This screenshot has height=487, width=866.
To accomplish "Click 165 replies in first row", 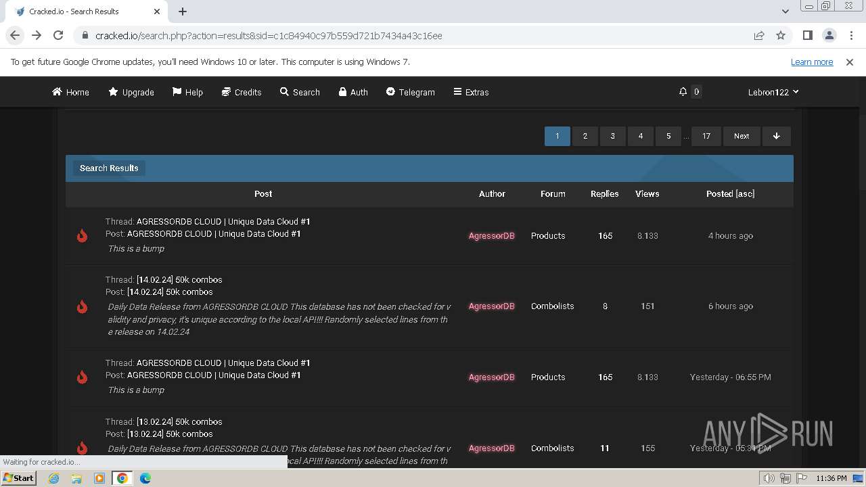I will pyautogui.click(x=605, y=235).
